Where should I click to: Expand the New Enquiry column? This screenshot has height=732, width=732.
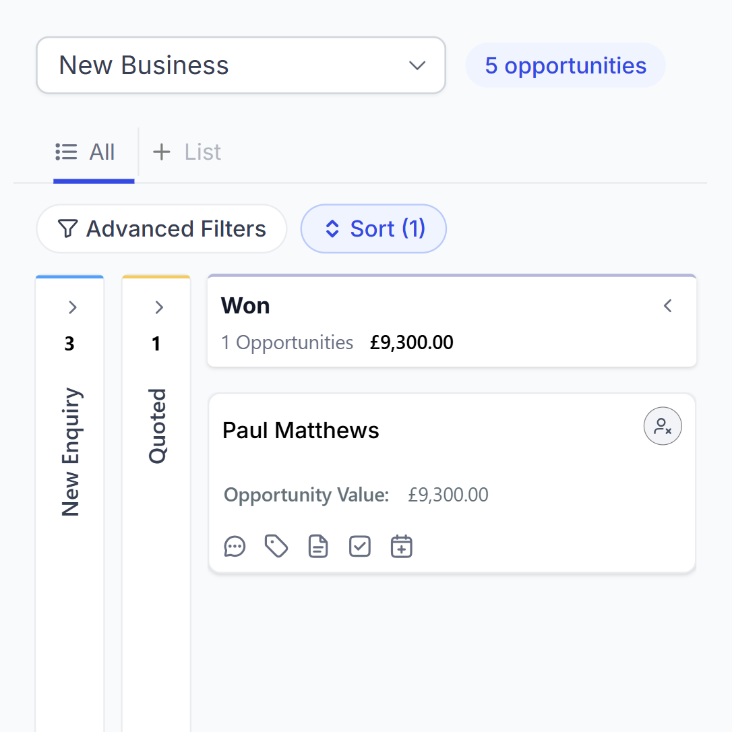pyautogui.click(x=73, y=307)
